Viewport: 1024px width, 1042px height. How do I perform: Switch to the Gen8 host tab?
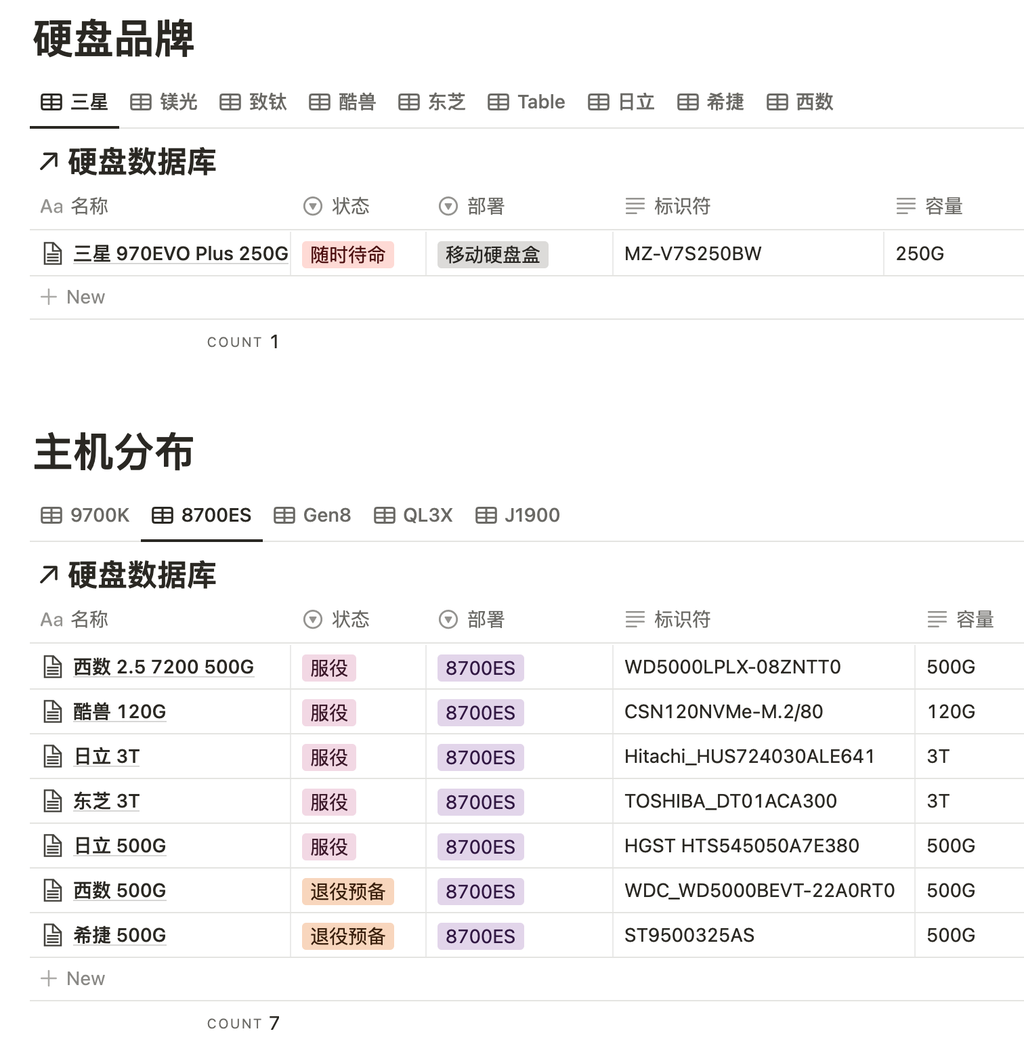pos(313,516)
